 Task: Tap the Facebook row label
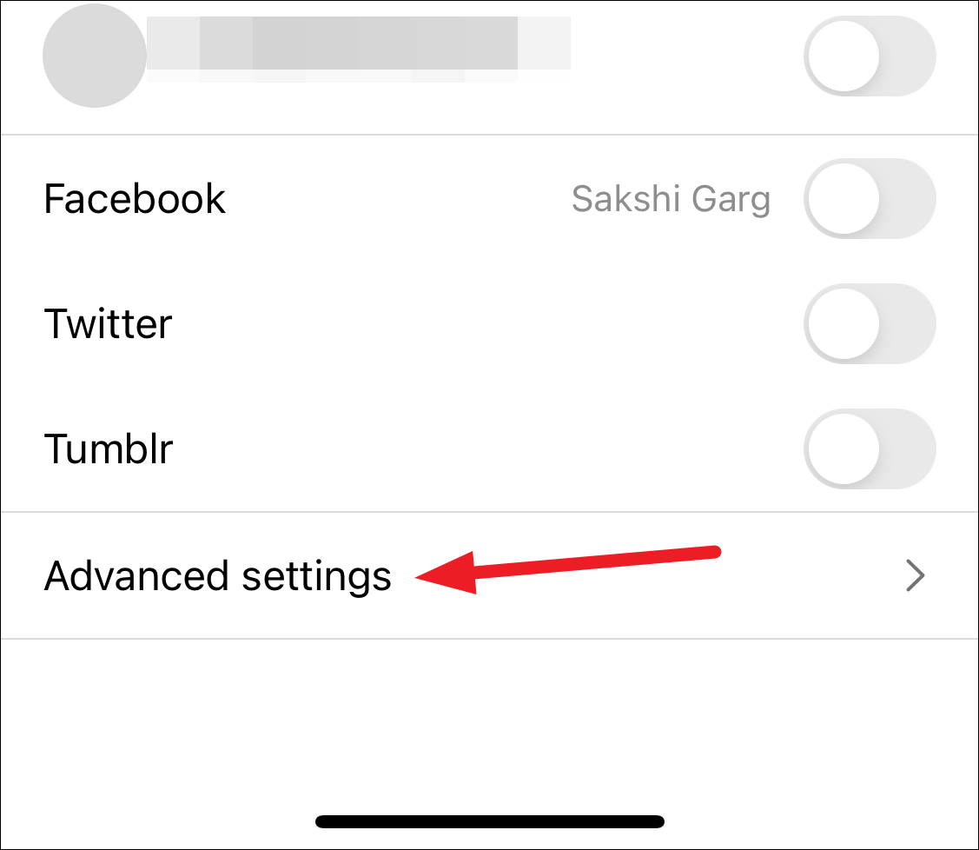click(135, 199)
